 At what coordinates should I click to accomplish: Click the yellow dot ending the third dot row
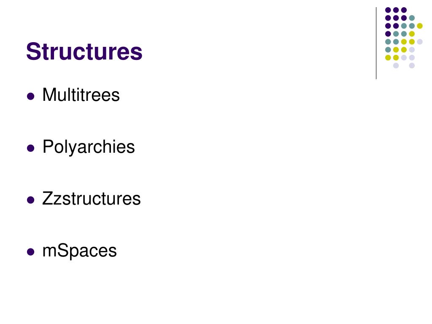(420, 26)
